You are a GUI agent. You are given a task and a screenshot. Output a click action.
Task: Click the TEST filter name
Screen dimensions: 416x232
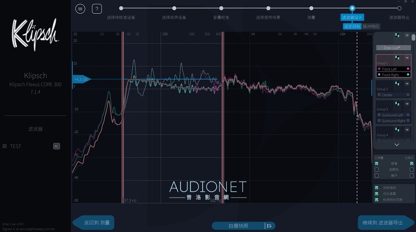point(15,146)
